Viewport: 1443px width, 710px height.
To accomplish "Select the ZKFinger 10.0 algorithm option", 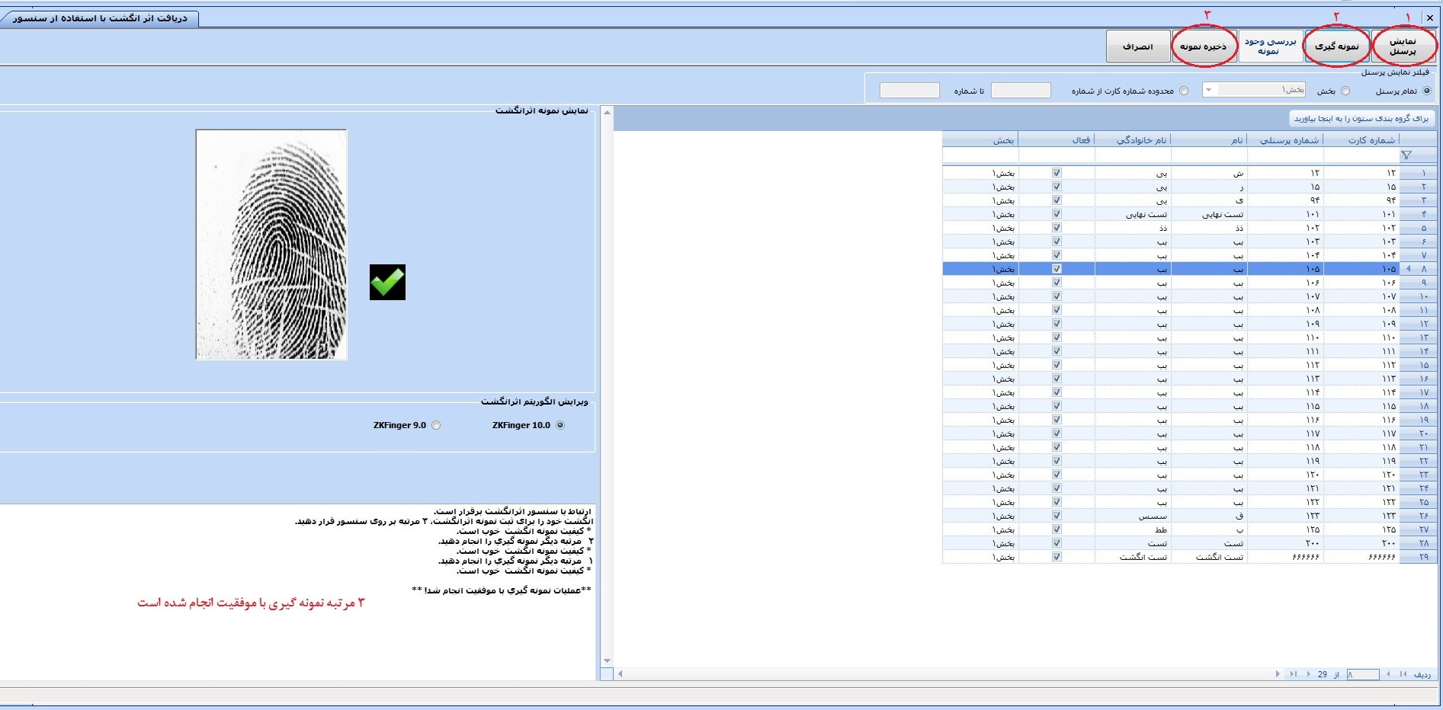I will [x=560, y=425].
